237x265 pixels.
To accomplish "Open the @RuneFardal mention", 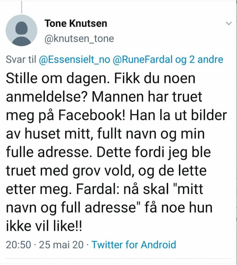I will (x=143, y=59).
